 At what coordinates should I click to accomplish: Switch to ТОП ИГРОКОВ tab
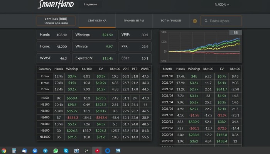point(170,21)
